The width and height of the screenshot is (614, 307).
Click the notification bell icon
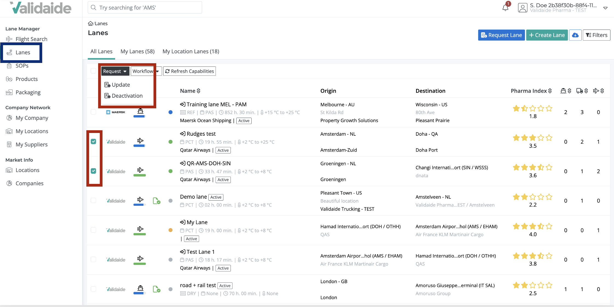pos(505,8)
